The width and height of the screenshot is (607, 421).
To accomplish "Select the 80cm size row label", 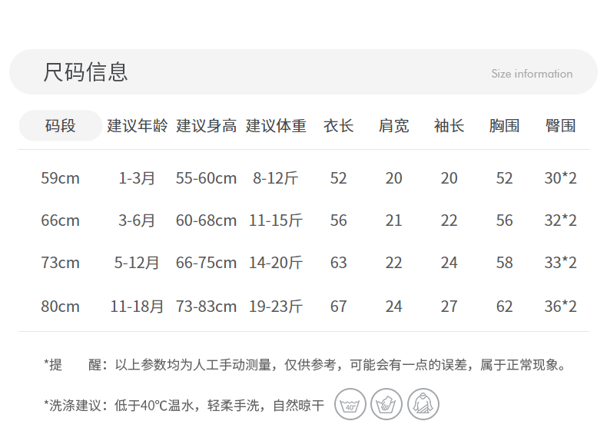I will [61, 307].
